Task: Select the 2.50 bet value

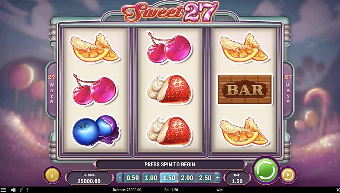Action: 205,178
